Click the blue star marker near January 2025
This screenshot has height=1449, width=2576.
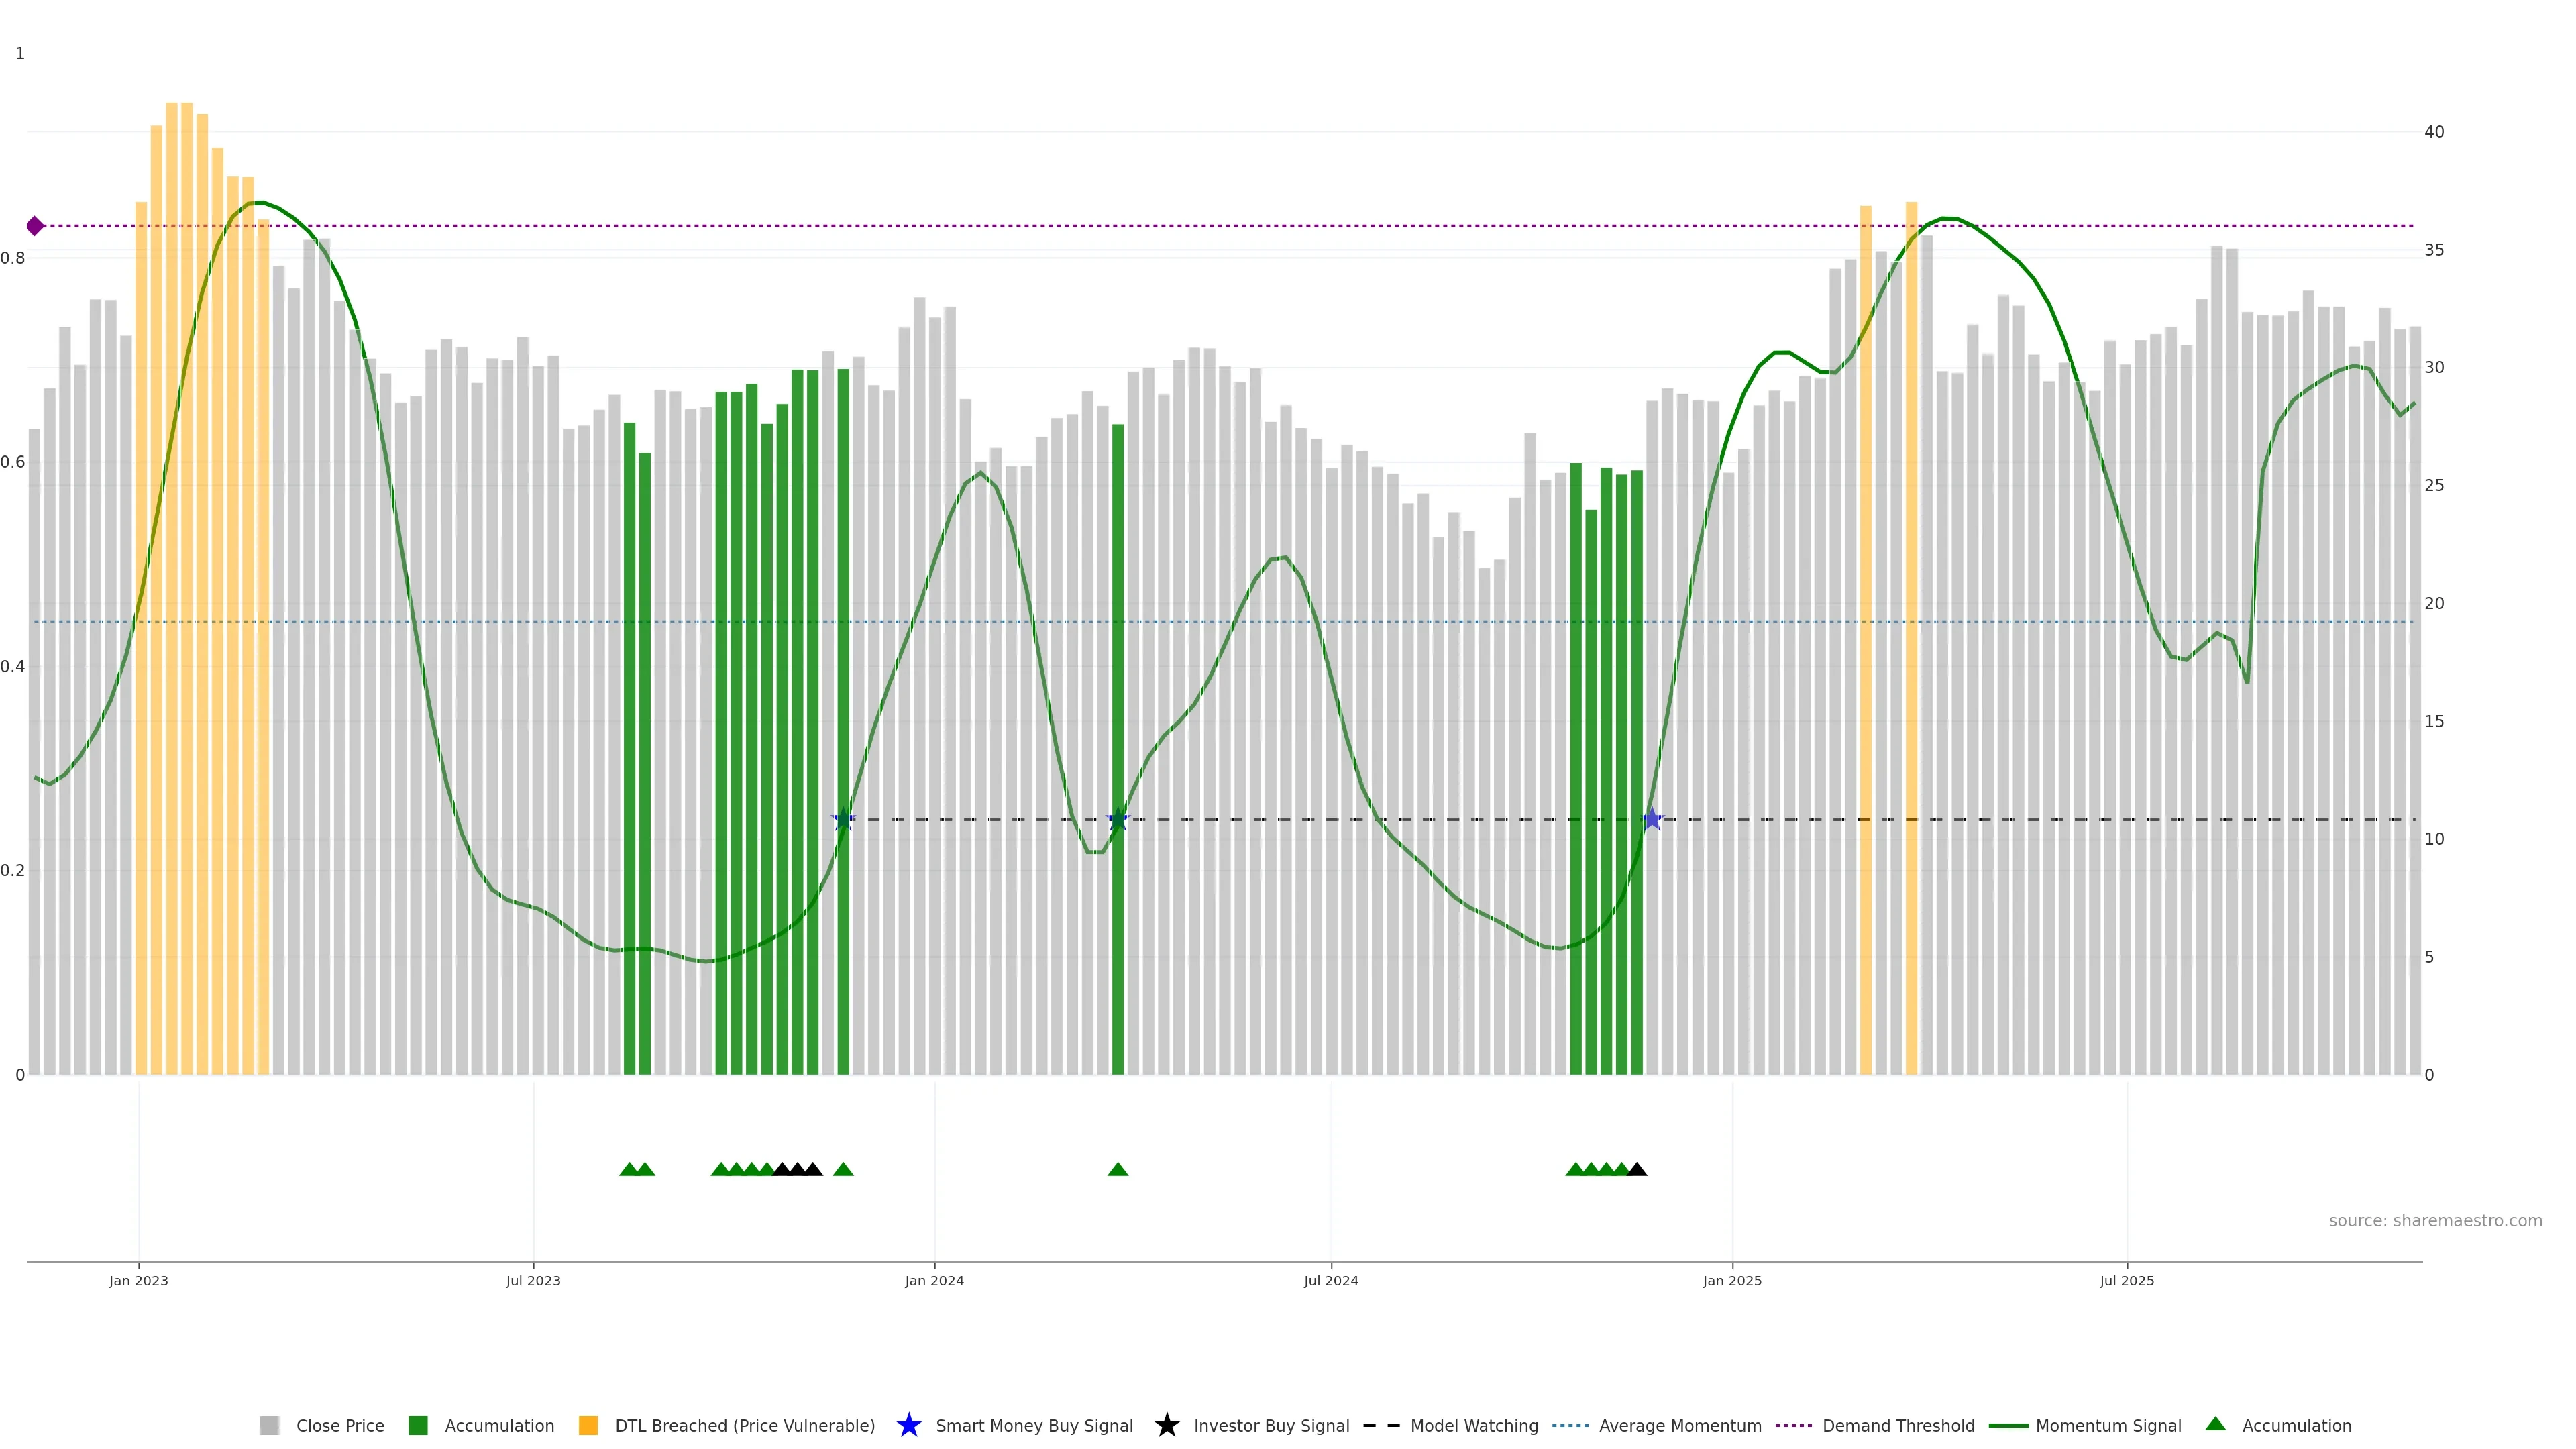1652,820
